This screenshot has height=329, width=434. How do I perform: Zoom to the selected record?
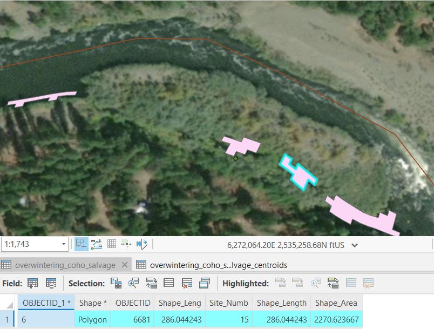[x=133, y=283]
